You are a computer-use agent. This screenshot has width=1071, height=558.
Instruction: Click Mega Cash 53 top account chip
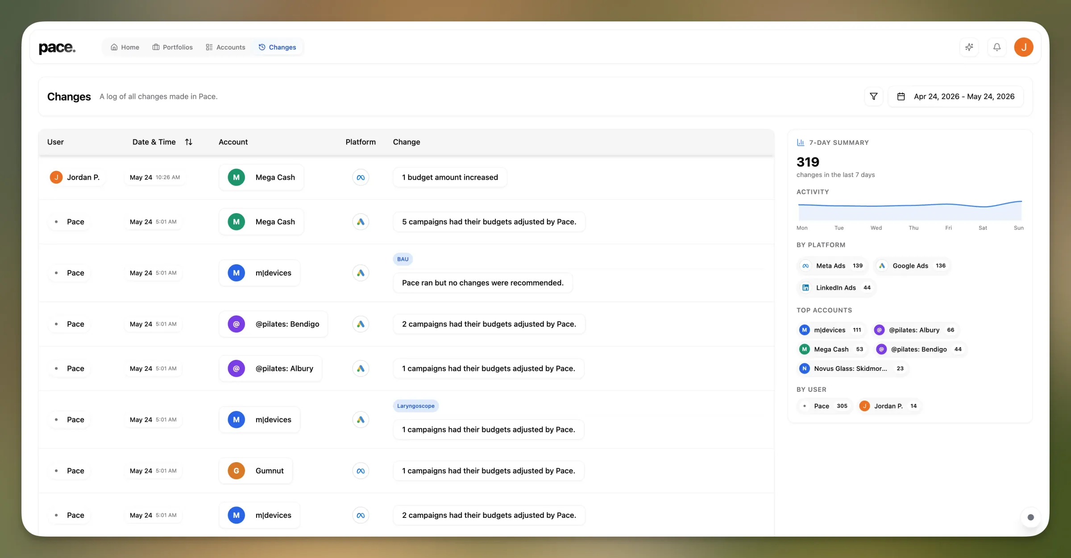833,349
